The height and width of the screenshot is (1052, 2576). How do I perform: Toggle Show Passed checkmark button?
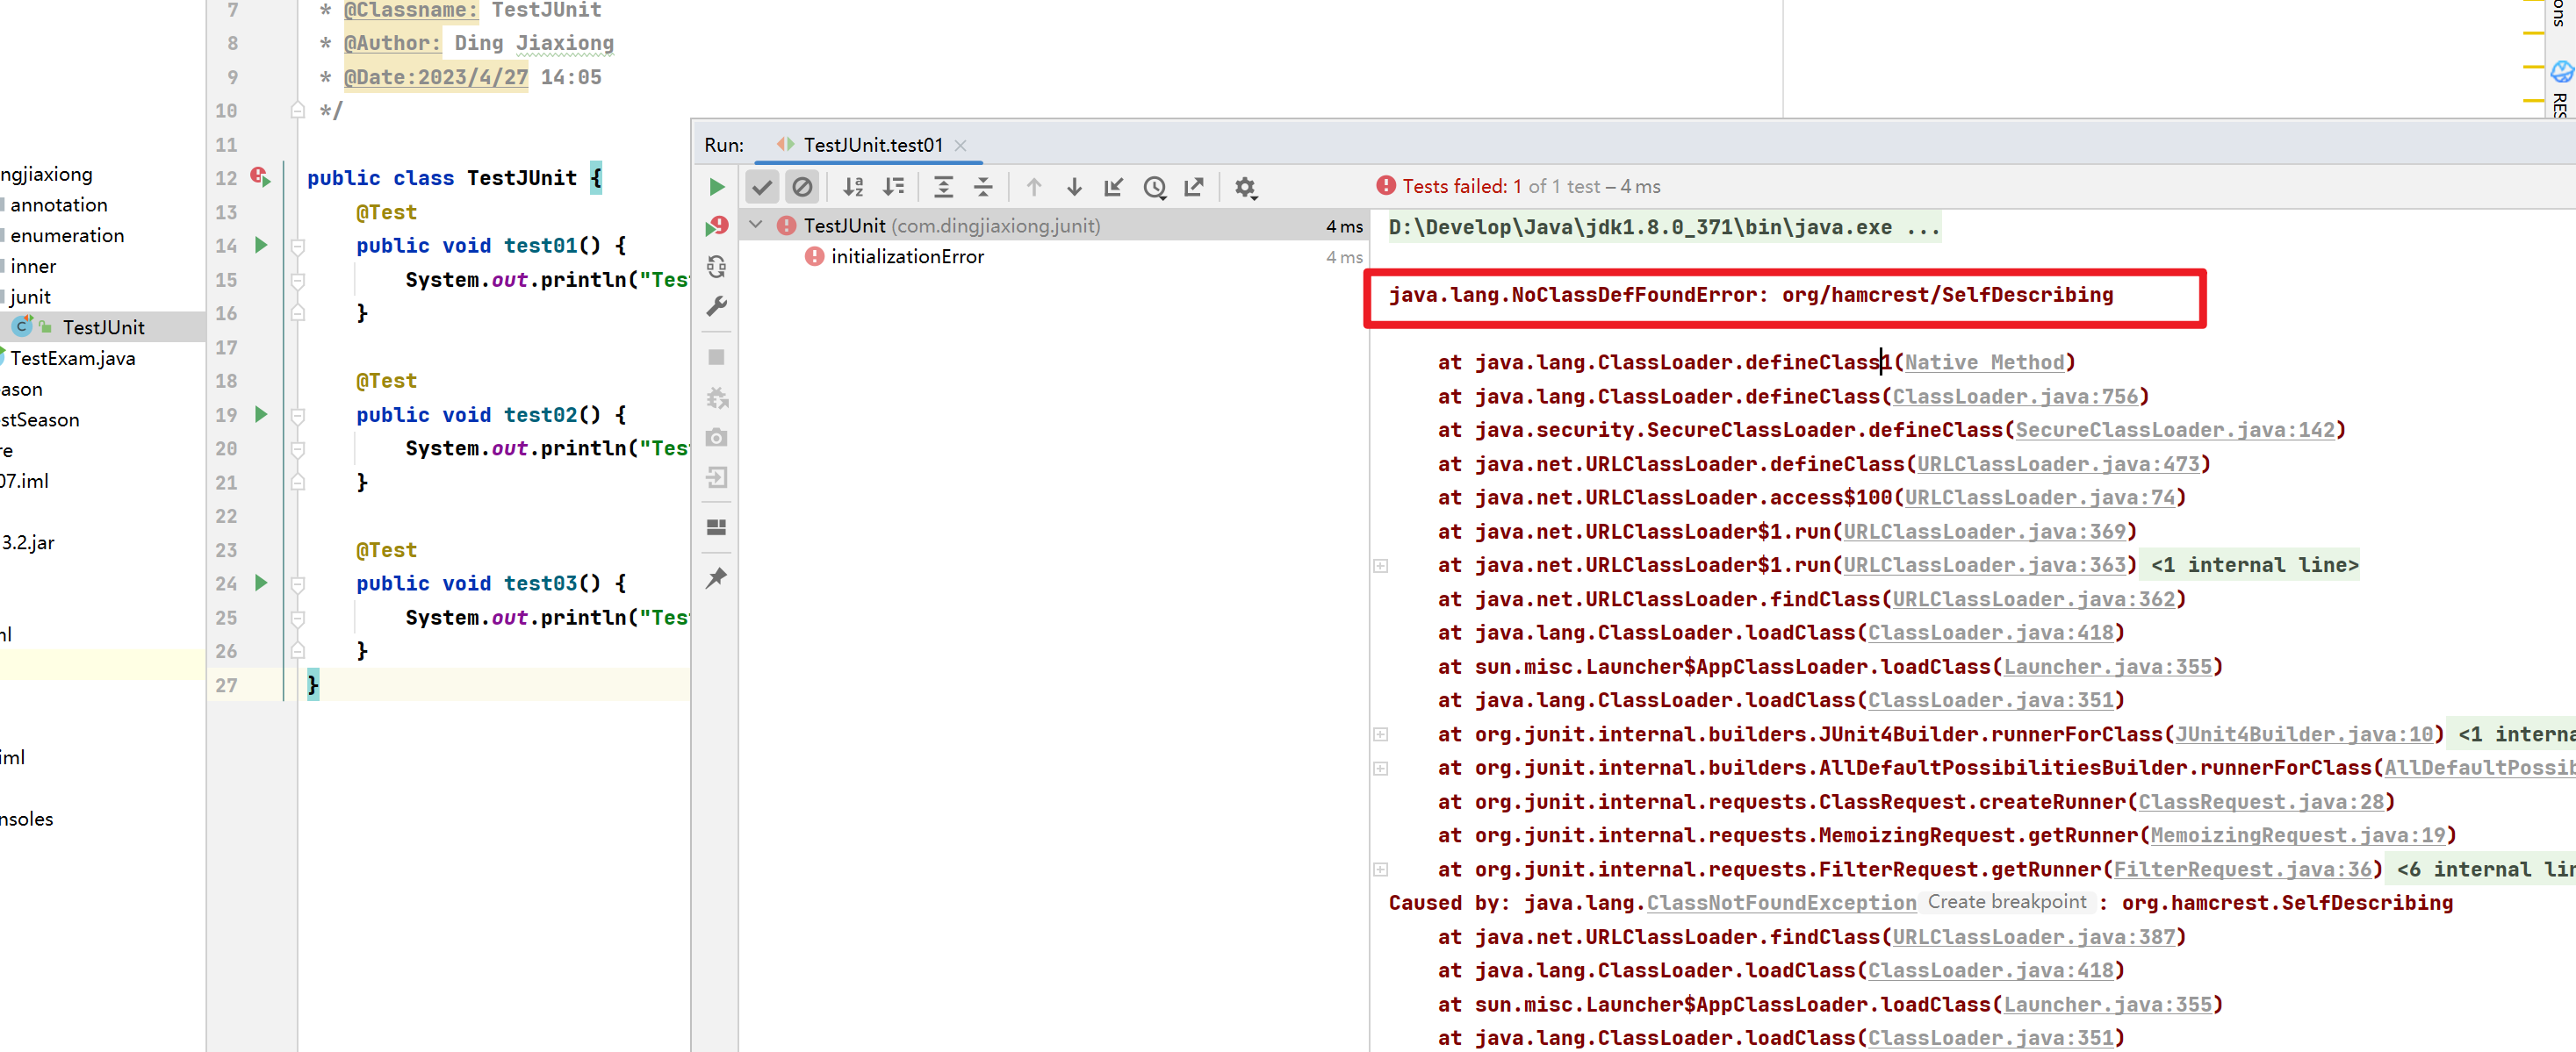(762, 187)
